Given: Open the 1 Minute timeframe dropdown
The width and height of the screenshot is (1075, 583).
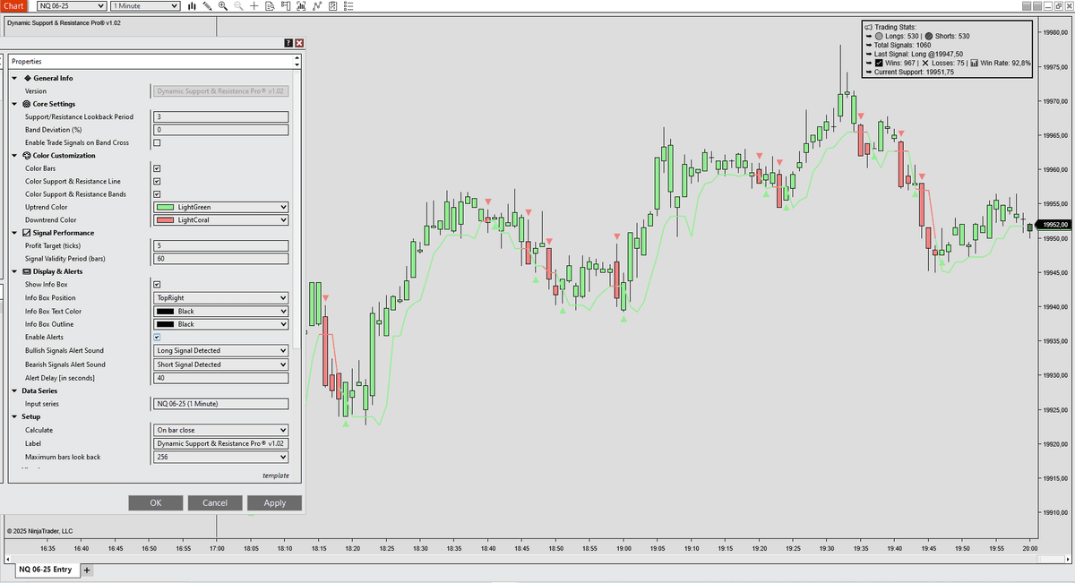Looking at the screenshot, I should click(x=143, y=6).
